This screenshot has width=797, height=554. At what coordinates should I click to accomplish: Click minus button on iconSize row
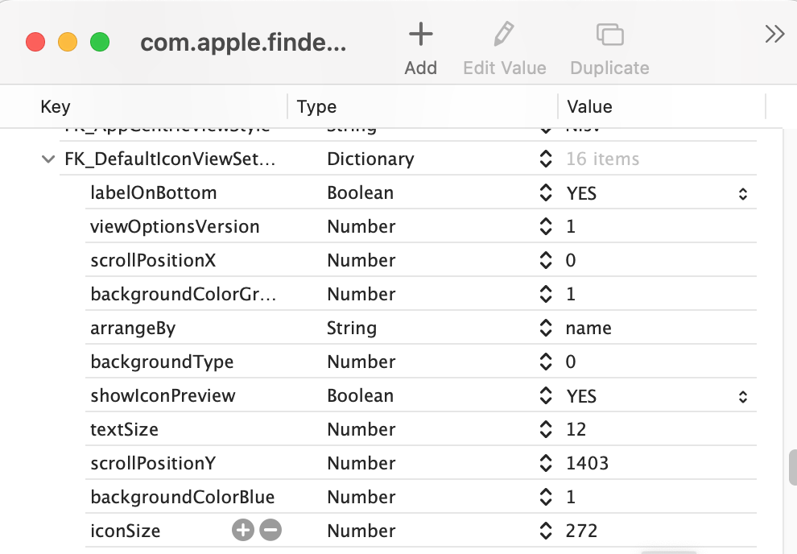[x=270, y=530]
